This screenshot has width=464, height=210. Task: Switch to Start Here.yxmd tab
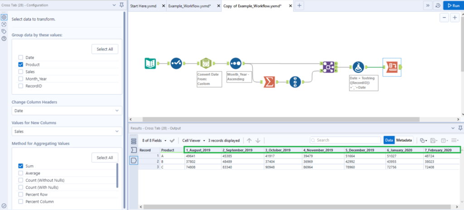(145, 5)
